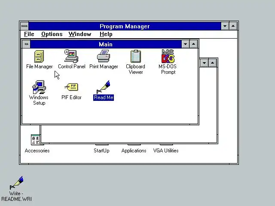Image resolution: width=275 pixels, height=206 pixels.
Task: Open the Options menu
Action: pos(52,34)
